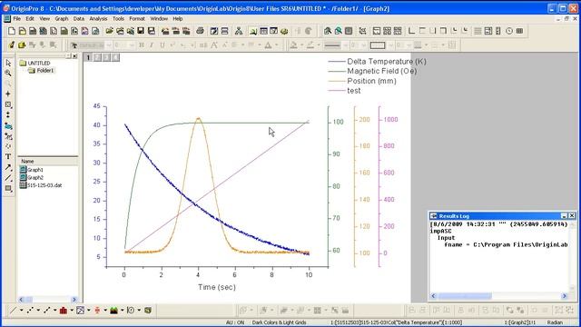The image size is (581, 327).
Task: Select the Zoom In magnifier tool
Action: coord(8,73)
